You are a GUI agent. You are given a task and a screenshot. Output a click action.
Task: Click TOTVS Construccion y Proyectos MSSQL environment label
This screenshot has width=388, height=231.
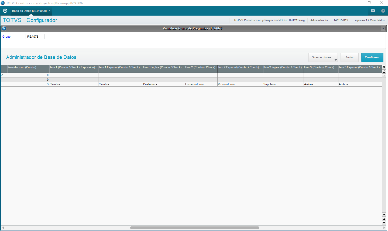click(x=269, y=20)
